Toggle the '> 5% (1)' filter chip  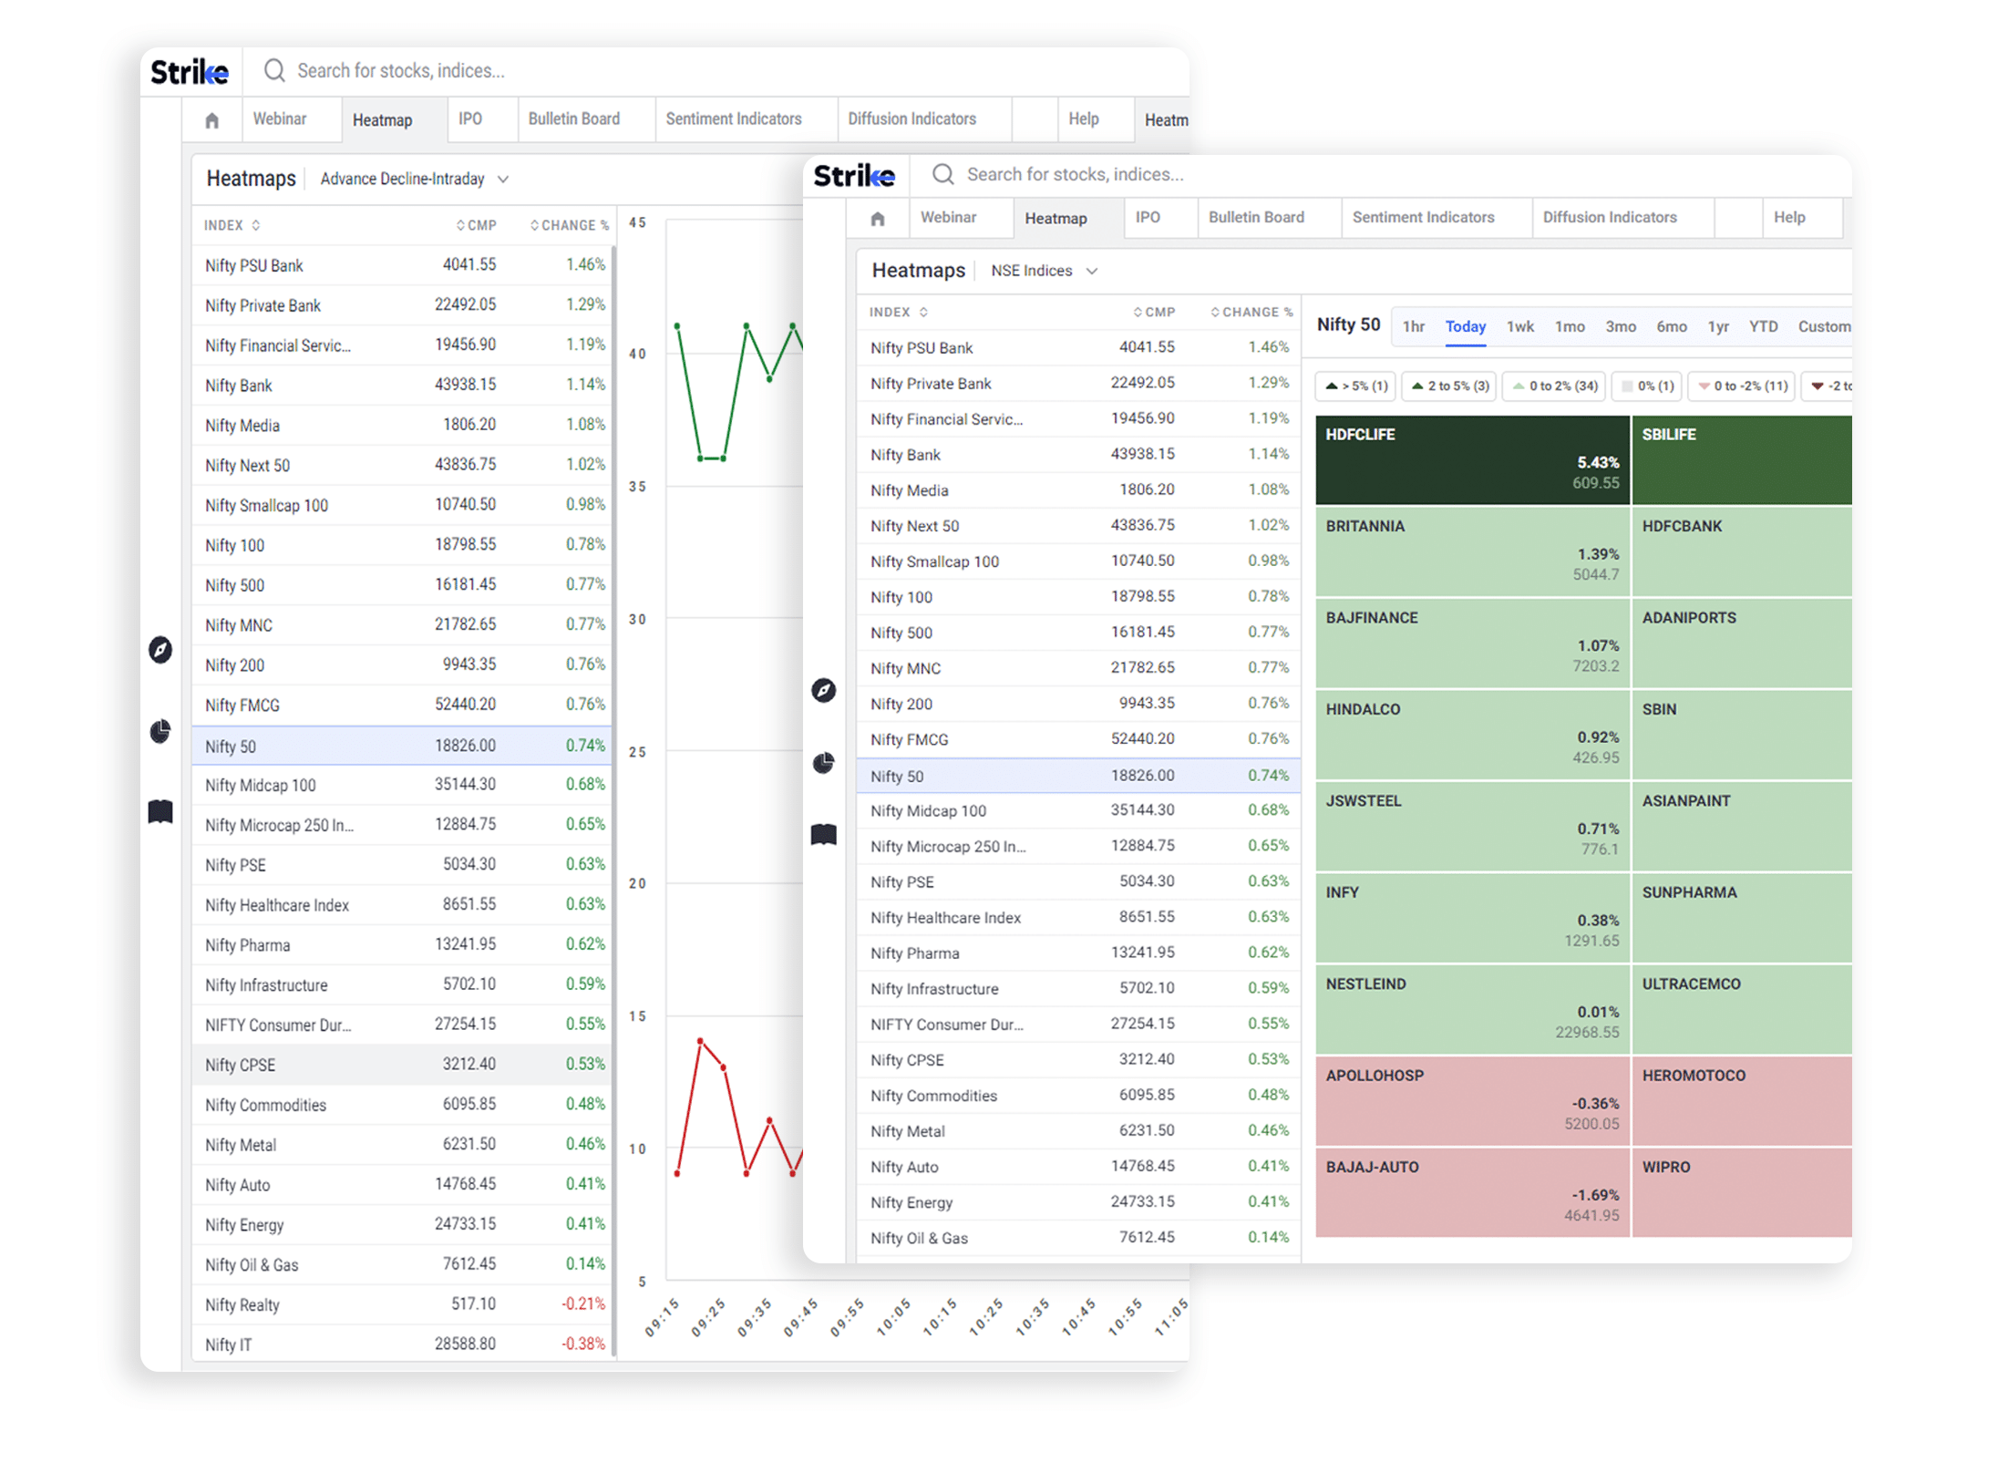coord(1355,386)
